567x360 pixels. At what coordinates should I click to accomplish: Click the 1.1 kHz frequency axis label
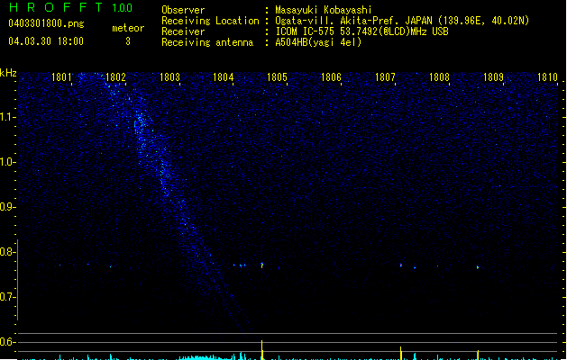[8, 117]
